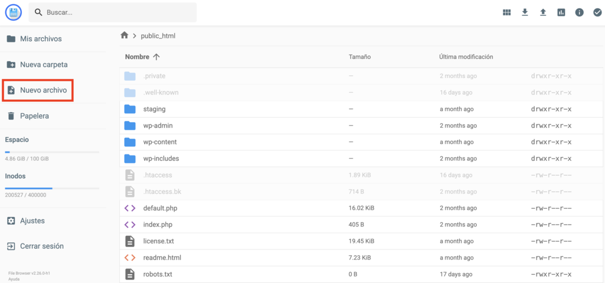Image resolution: width=605 pixels, height=283 pixels.
Task: Show info with the information icon
Action: [x=580, y=12]
